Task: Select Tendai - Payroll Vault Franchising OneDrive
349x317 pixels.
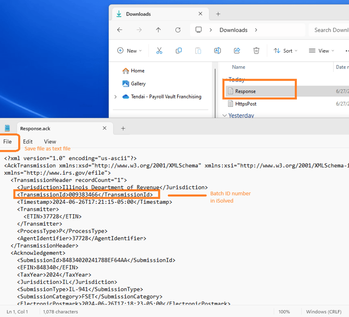Action: (x=162, y=96)
